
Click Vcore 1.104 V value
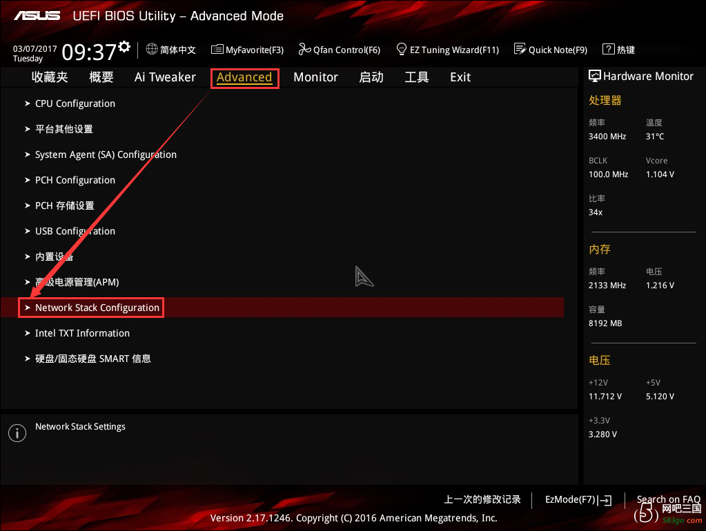(660, 174)
